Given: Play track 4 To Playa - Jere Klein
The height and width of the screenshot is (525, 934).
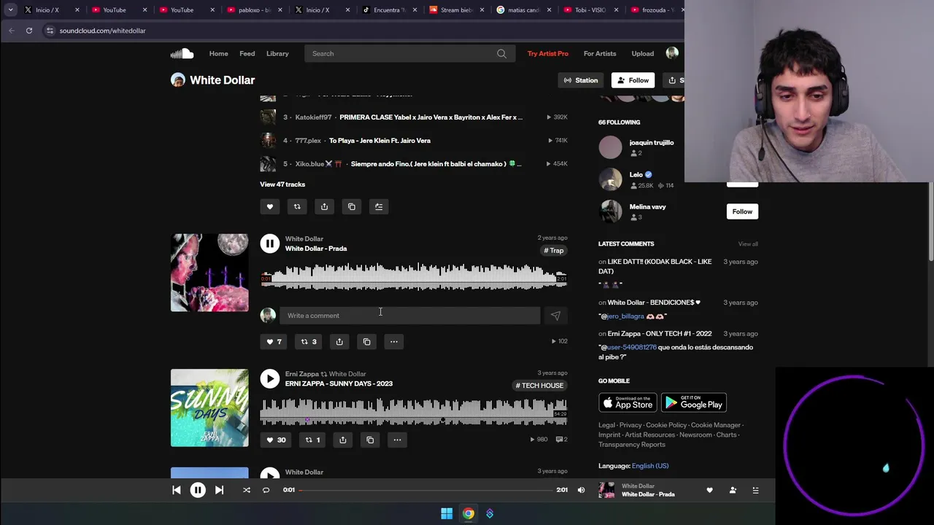Looking at the screenshot, I should click(379, 140).
